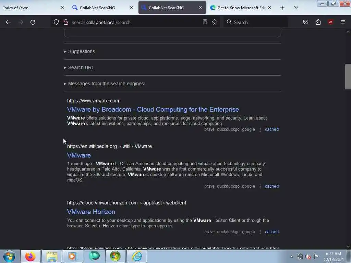Image resolution: width=351 pixels, height=263 pixels.
Task: Open Windows Explorer folder in taskbar
Action: click(52, 256)
